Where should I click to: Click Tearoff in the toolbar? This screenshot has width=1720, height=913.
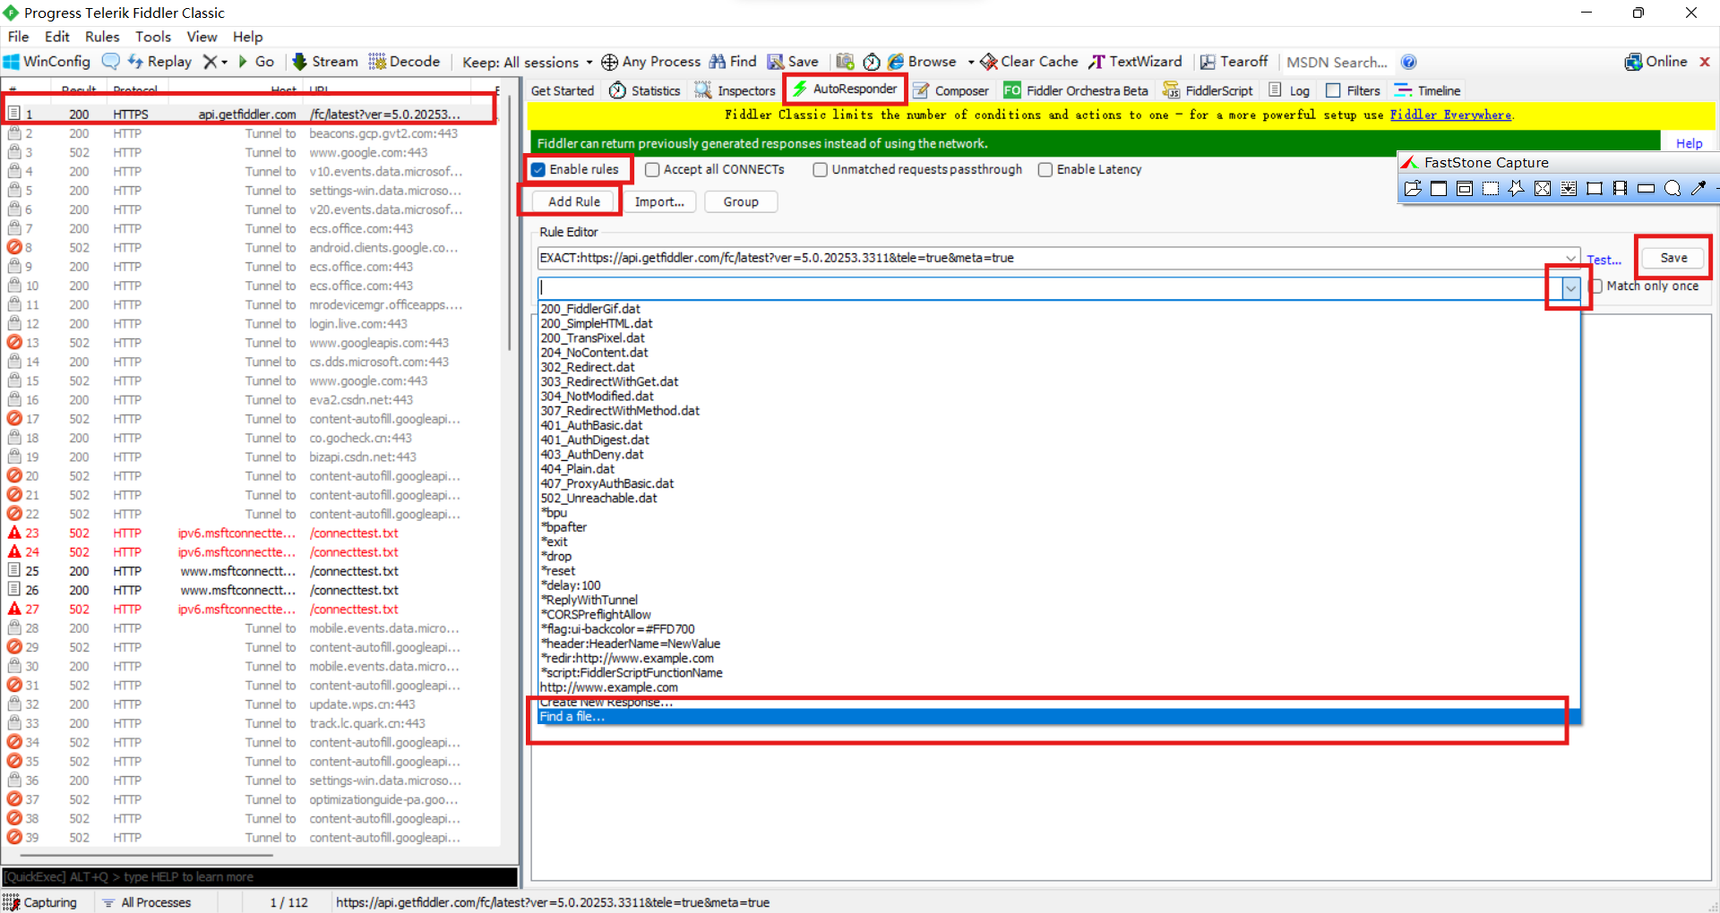[1234, 62]
